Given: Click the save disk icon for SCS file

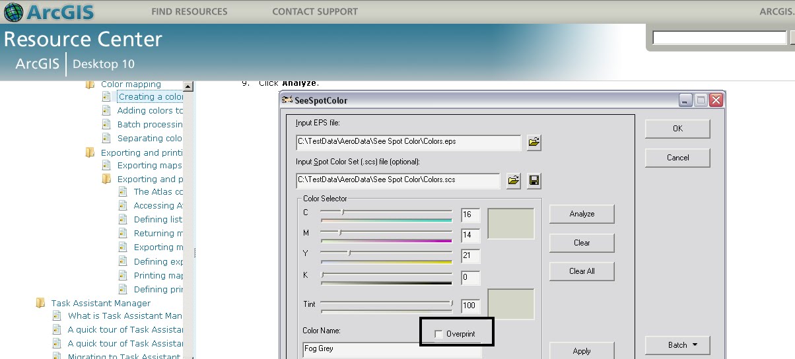Looking at the screenshot, I should (534, 180).
